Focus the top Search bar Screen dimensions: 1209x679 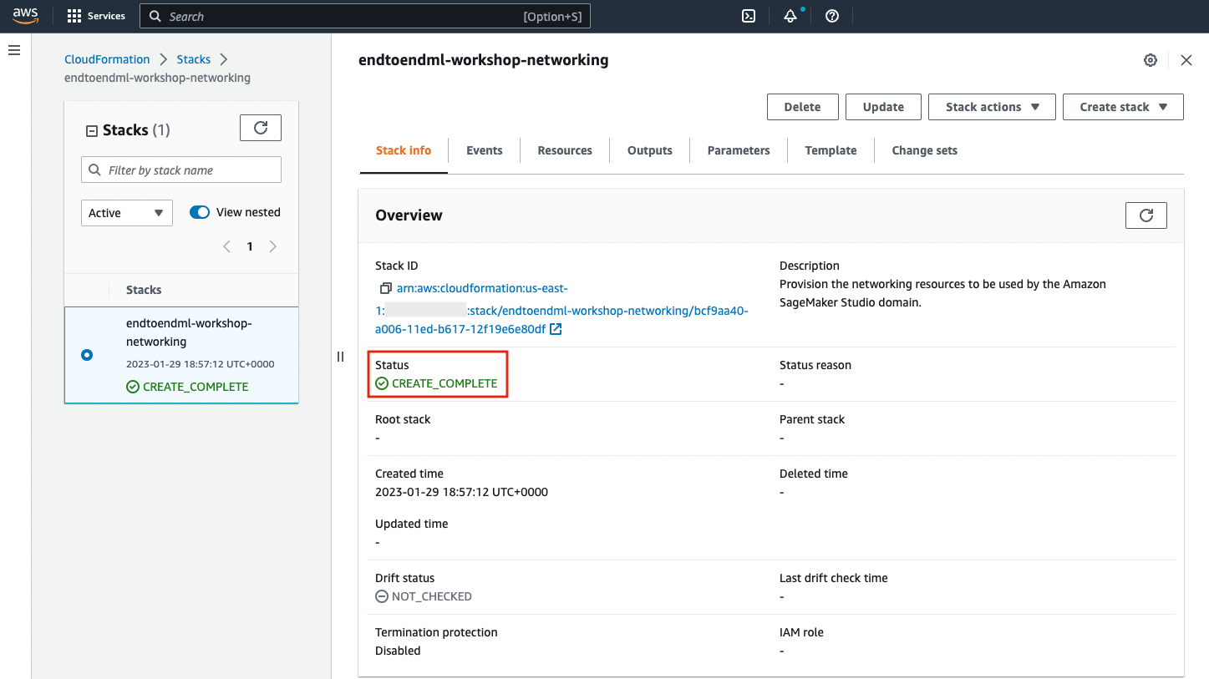(365, 16)
